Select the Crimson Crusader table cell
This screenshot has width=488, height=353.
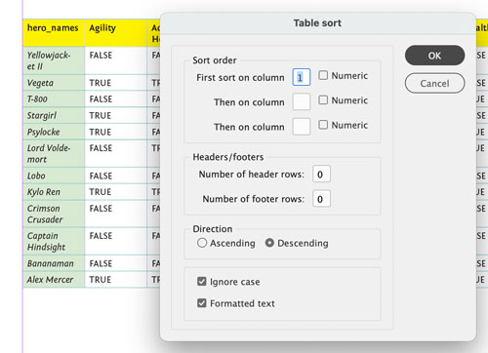tap(54, 214)
